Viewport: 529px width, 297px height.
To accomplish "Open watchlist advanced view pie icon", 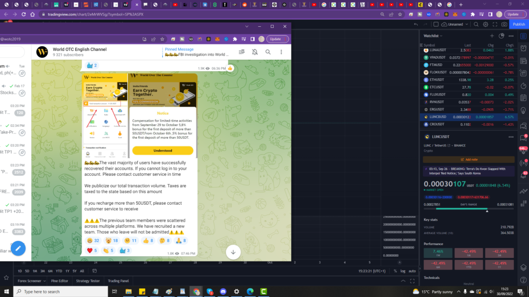I will coord(501,36).
